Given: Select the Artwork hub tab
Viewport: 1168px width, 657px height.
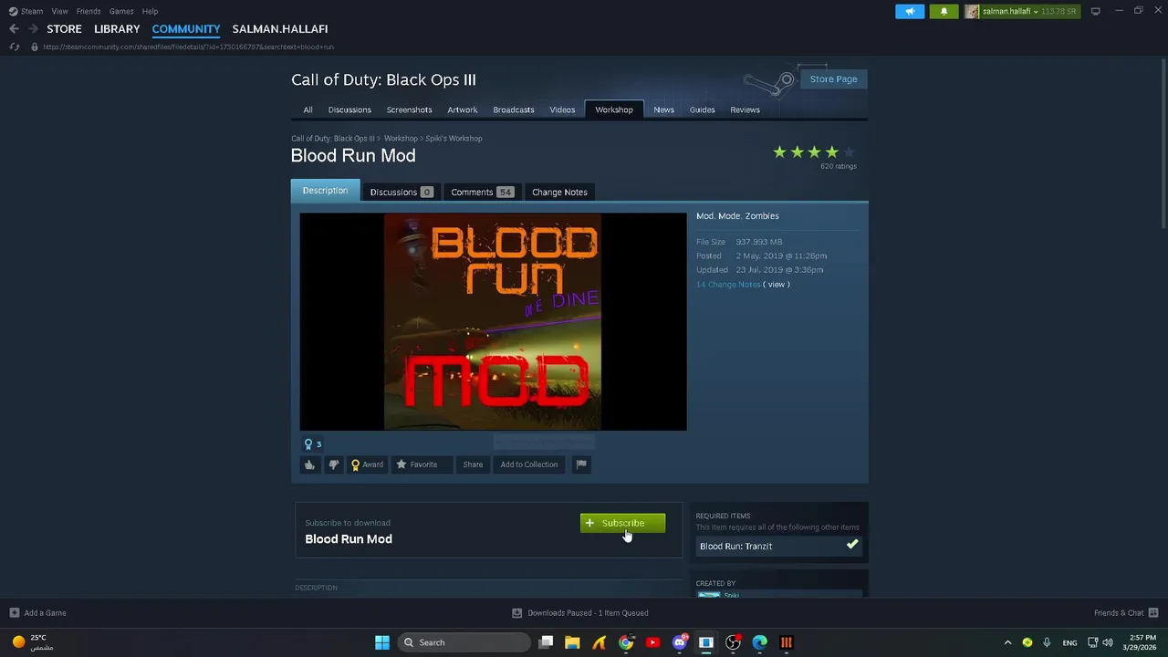Looking at the screenshot, I should click(x=463, y=109).
